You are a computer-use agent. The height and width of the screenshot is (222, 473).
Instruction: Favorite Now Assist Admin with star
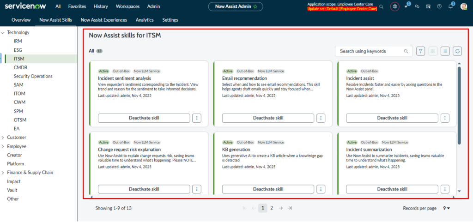(255, 6)
